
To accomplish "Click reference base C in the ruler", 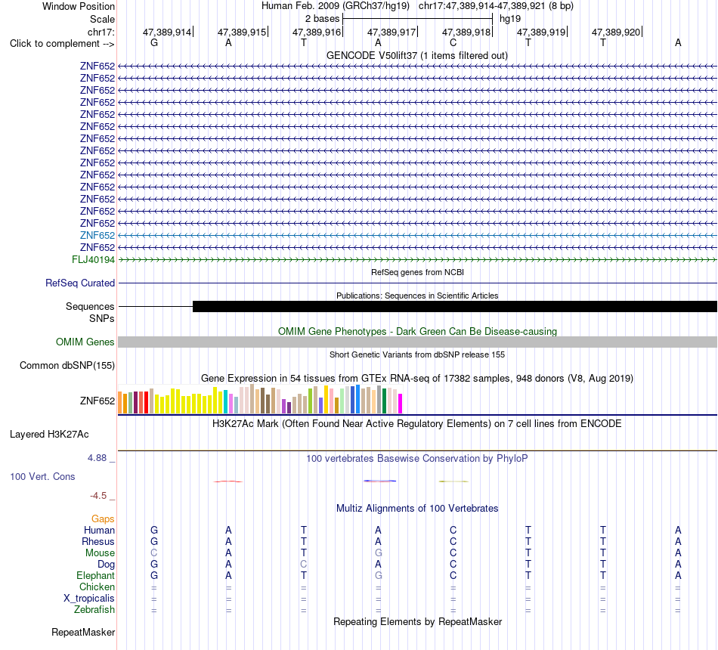I will [x=453, y=42].
